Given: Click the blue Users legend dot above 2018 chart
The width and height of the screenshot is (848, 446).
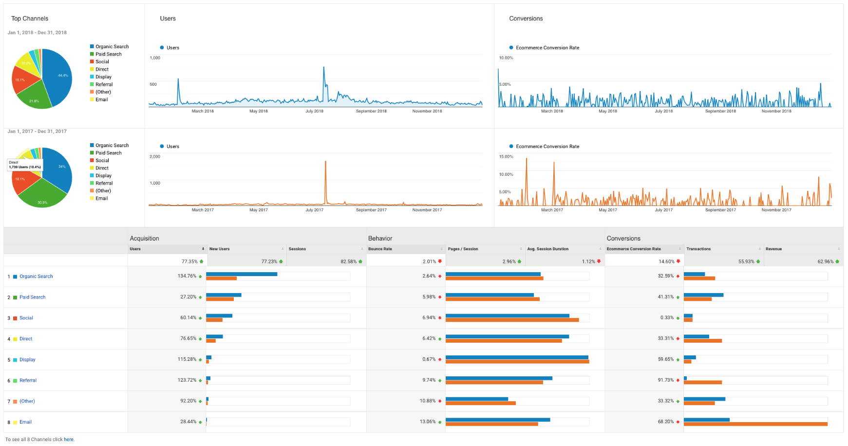Looking at the screenshot, I should point(162,48).
